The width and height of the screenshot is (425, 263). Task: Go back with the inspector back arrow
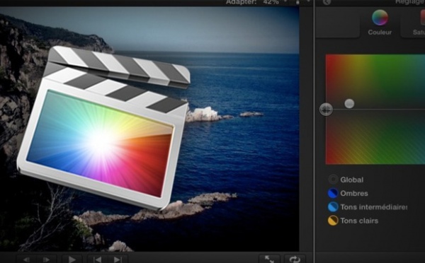pos(327,2)
